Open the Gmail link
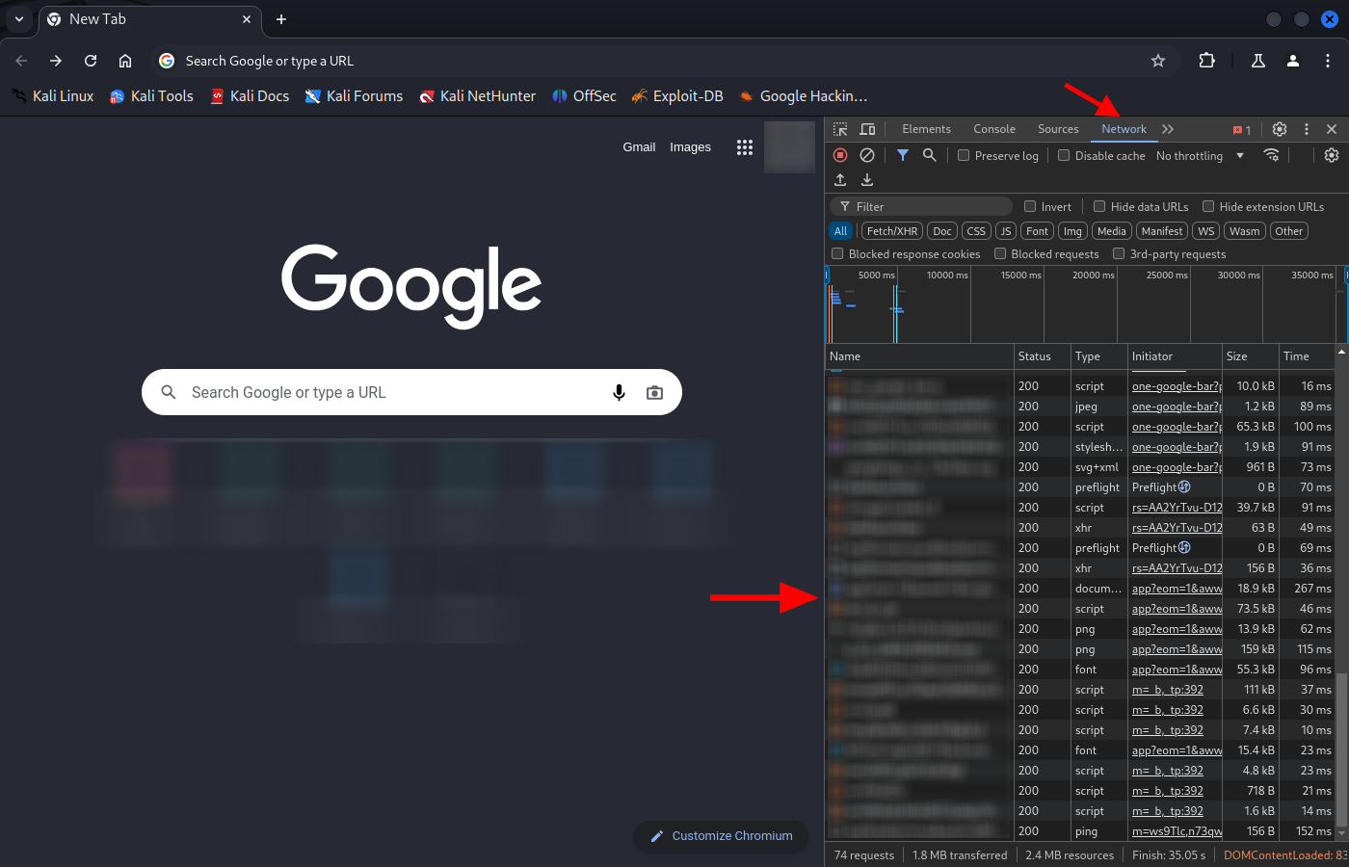Image resolution: width=1349 pixels, height=867 pixels. (639, 147)
